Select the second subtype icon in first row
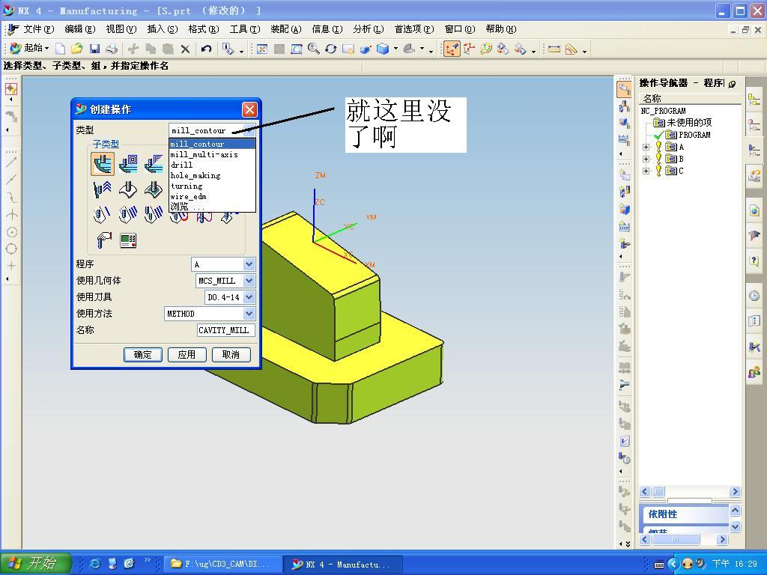Viewport: 767px width, 575px height. [128, 163]
